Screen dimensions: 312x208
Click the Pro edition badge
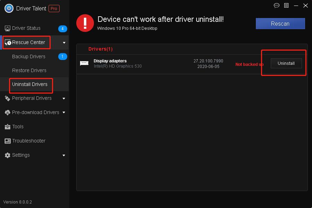54,9
